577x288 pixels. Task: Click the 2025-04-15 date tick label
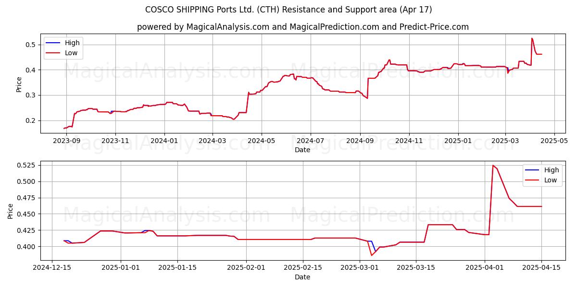click(541, 268)
